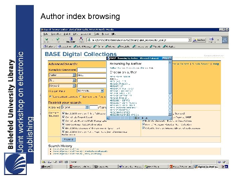Click the Submit button in search form
Screen dimensions: 241x180
point(69,139)
